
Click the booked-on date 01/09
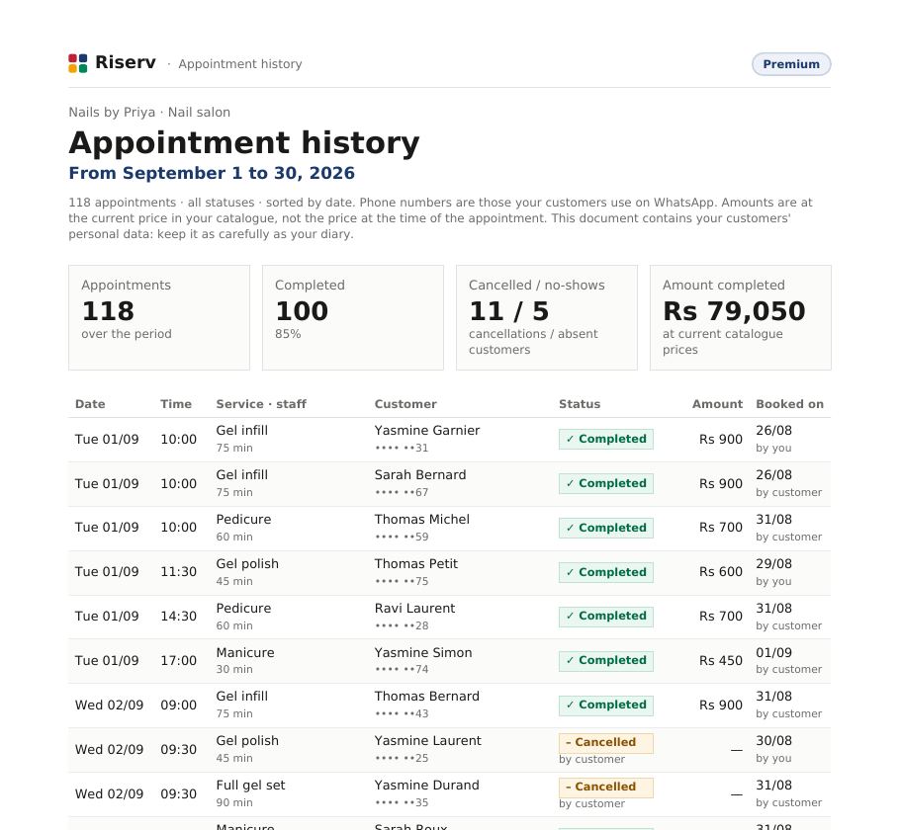(773, 653)
